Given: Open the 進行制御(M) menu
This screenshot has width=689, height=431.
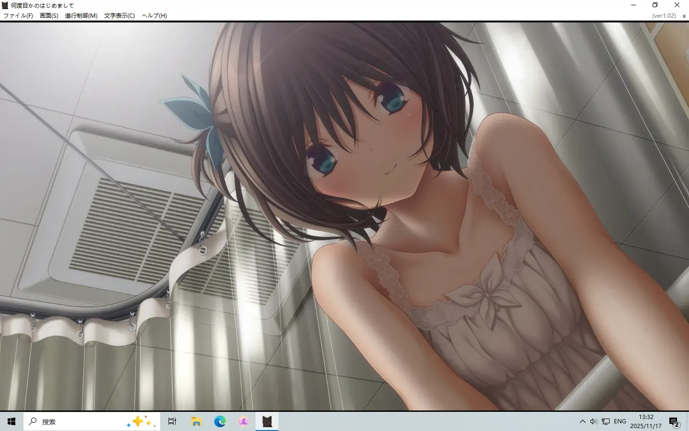Looking at the screenshot, I should click(x=81, y=16).
